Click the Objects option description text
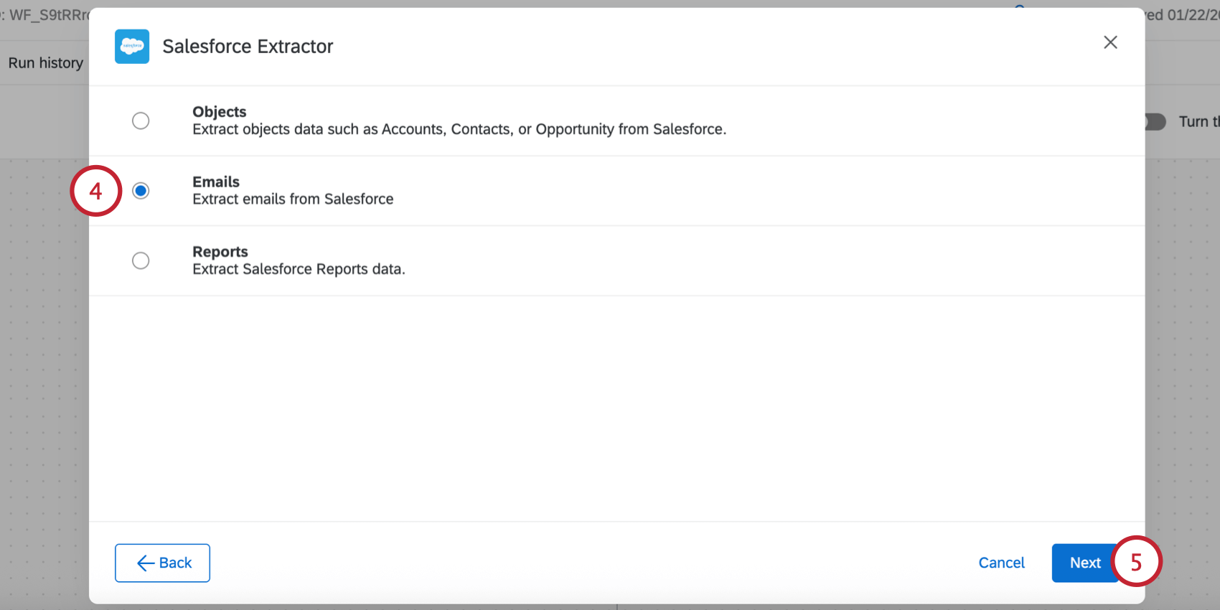The height and width of the screenshot is (610, 1220). click(459, 129)
